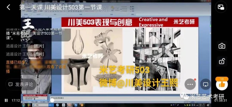232x107 pixels.
Task: Click the Windows Start orb
Action: [x=23, y=105]
